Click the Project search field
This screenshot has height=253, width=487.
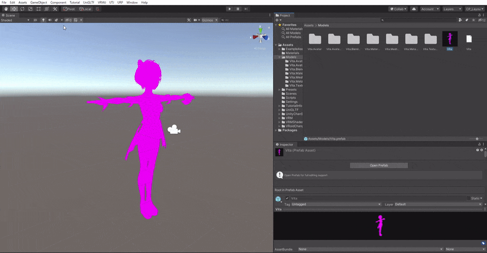(419, 20)
